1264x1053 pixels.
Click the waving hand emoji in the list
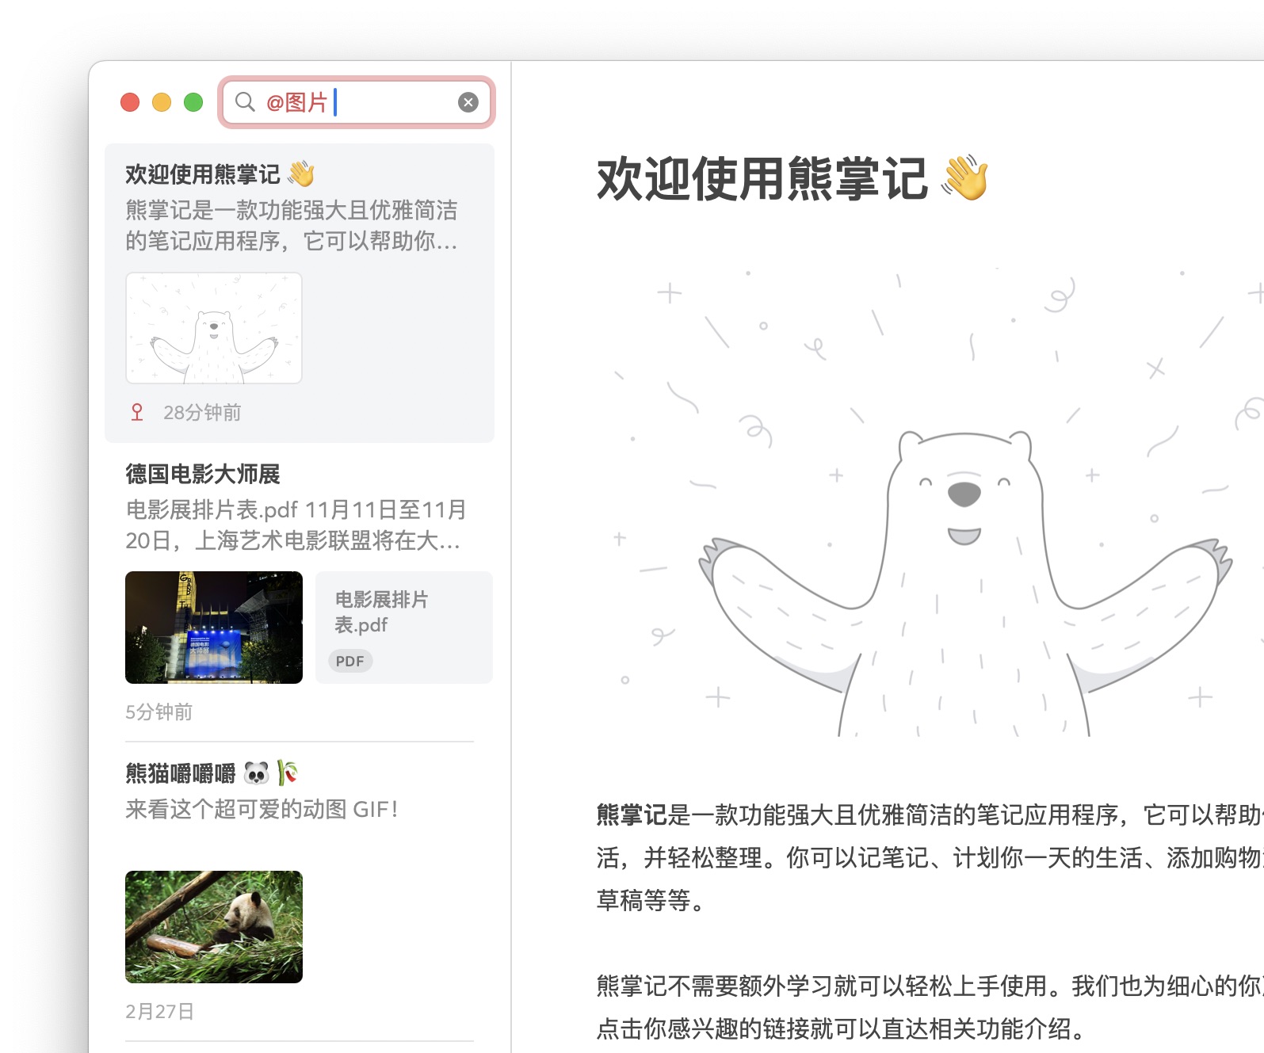[x=301, y=174]
